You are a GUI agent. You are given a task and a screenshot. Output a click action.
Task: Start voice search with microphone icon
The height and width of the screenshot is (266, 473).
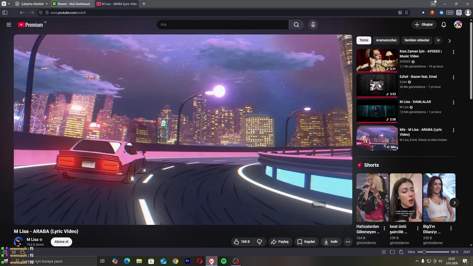coord(313,25)
